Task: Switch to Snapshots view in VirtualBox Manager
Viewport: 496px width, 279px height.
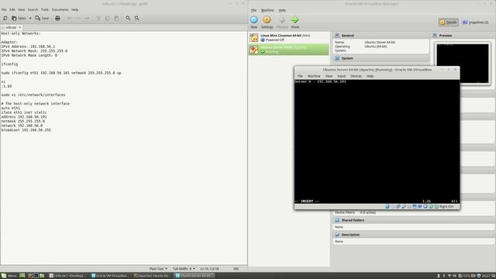Action: click(x=475, y=22)
